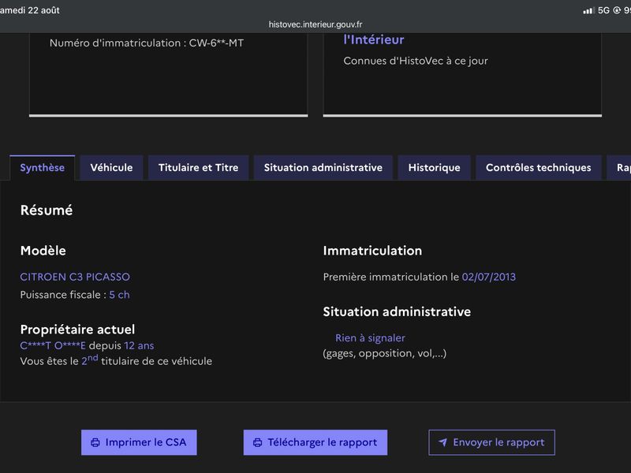Image resolution: width=631 pixels, height=473 pixels.
Task: Click the l'Intérieur heading link
Action: tap(373, 39)
